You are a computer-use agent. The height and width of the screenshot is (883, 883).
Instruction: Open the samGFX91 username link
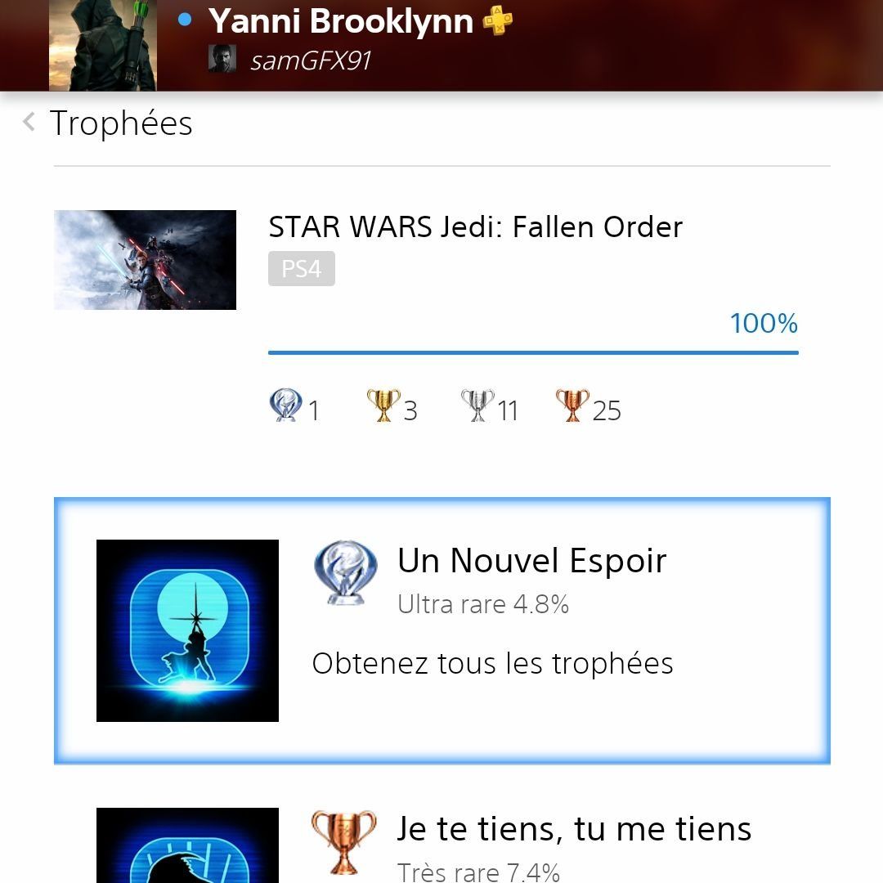311,61
